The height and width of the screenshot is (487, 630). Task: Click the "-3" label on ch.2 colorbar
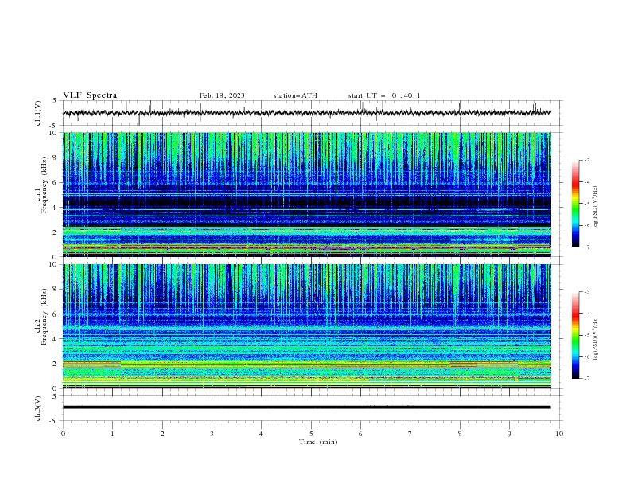pyautogui.click(x=586, y=292)
